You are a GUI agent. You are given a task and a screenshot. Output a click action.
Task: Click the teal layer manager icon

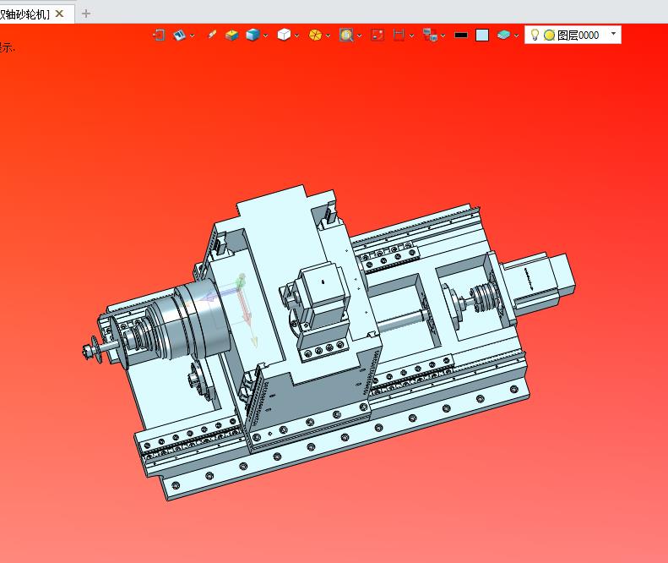tap(503, 35)
